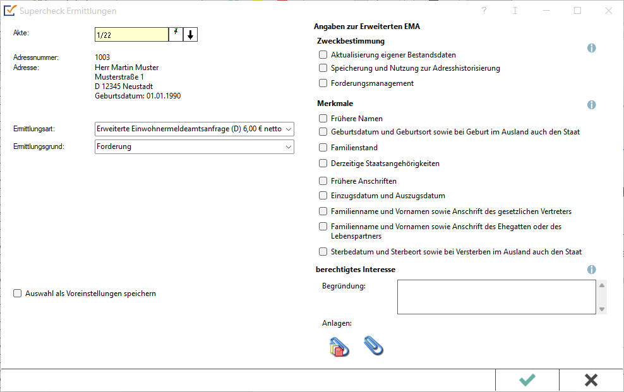Viewport: 624px width, 392px height.
Task: Click the text Herr Martin Muster
Action: pyautogui.click(x=126, y=68)
